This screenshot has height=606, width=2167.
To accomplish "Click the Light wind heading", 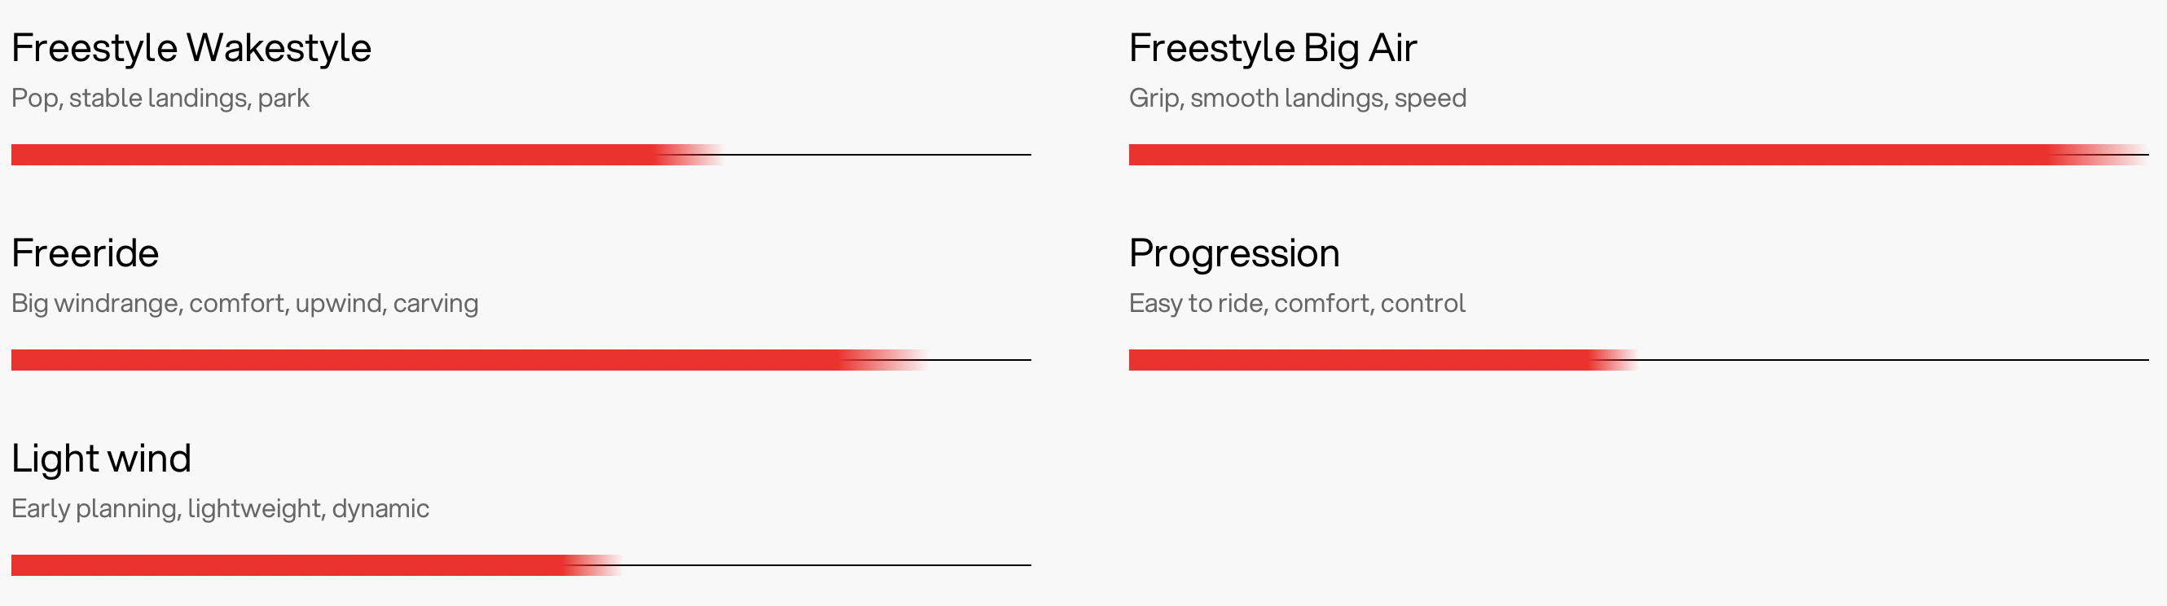I will (x=101, y=459).
